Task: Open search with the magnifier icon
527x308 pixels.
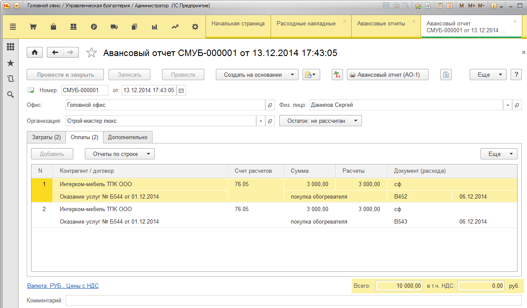Action: pyautogui.click(x=11, y=94)
